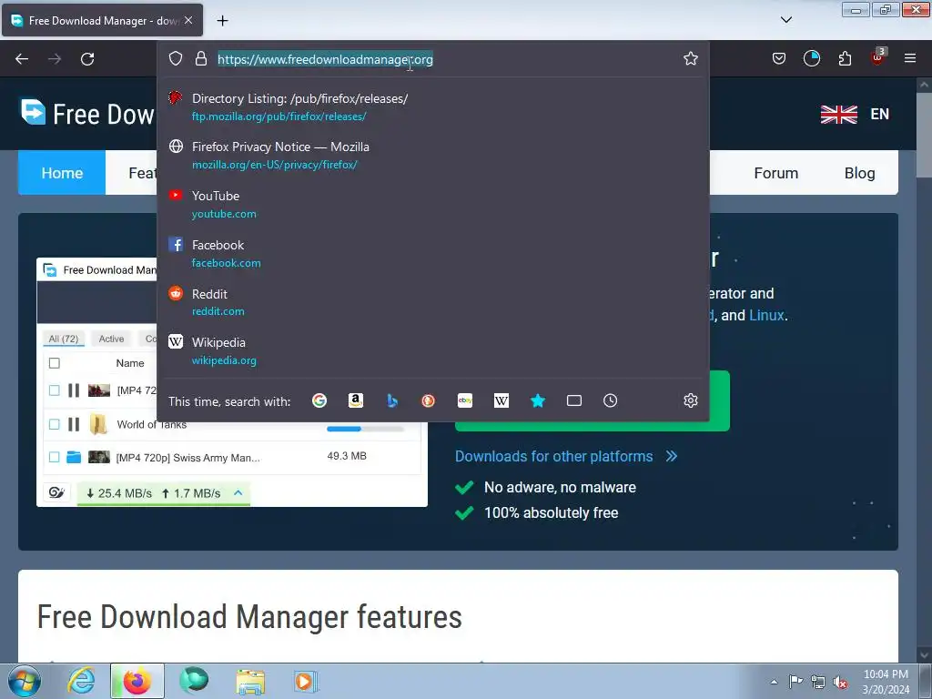Click the Firefox account circle icon
The image size is (932, 699).
811,58
